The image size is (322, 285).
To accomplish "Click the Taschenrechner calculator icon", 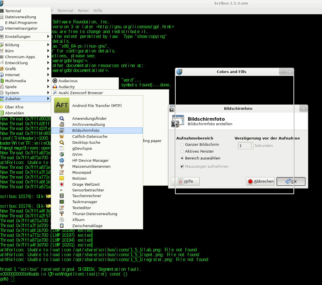I will [62, 196].
